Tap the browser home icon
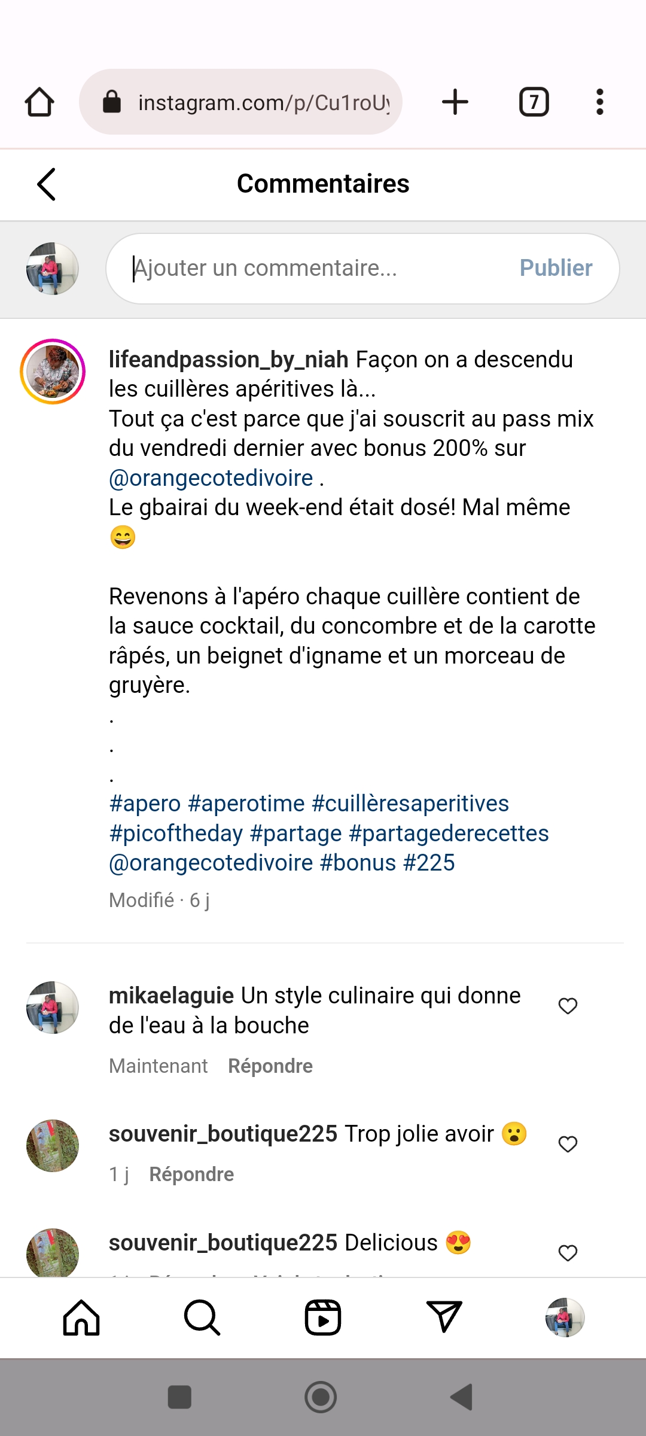This screenshot has height=1436, width=646. [x=39, y=102]
